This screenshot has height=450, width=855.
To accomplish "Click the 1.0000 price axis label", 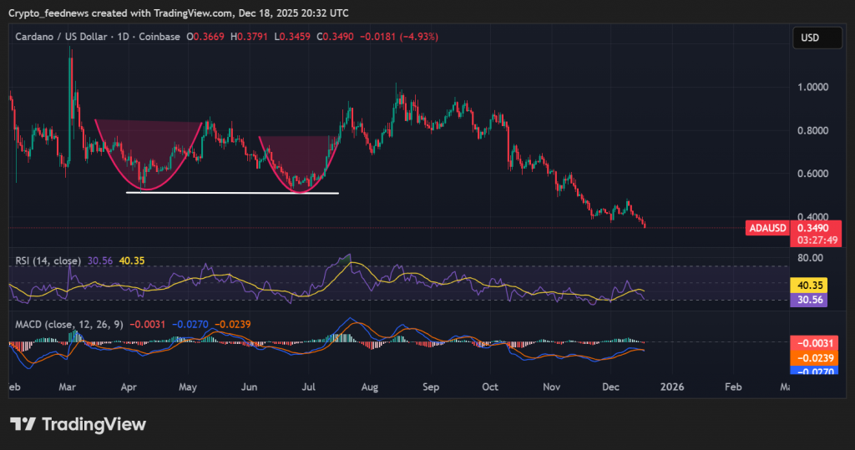I will coord(813,87).
